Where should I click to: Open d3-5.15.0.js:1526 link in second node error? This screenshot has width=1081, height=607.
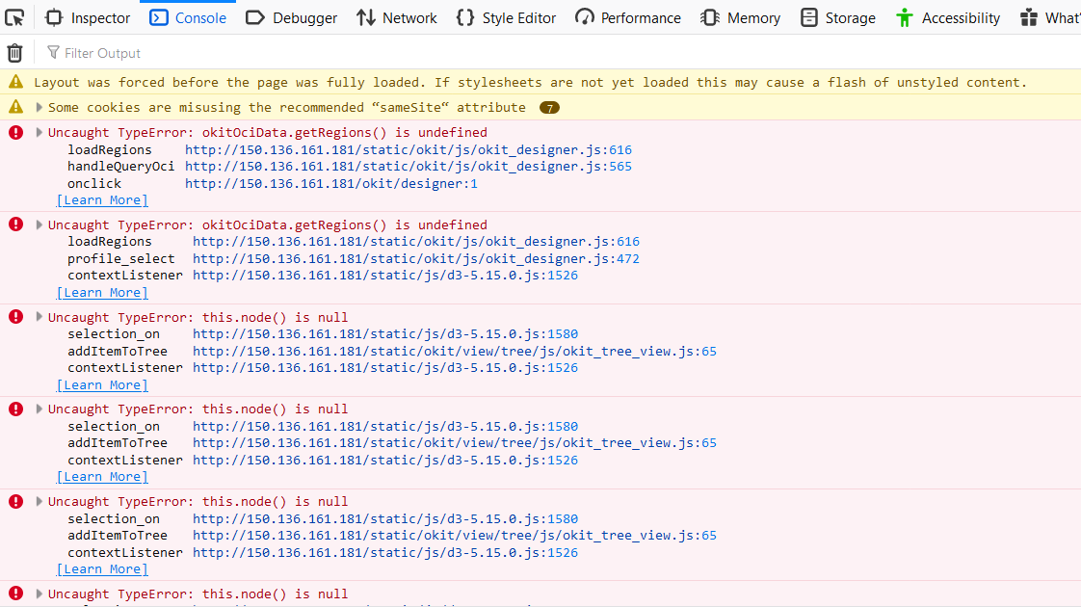[385, 461]
